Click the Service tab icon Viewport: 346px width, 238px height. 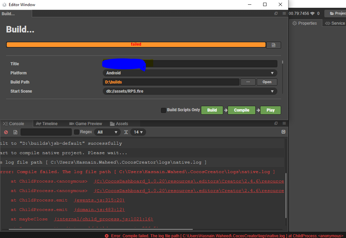click(328, 23)
